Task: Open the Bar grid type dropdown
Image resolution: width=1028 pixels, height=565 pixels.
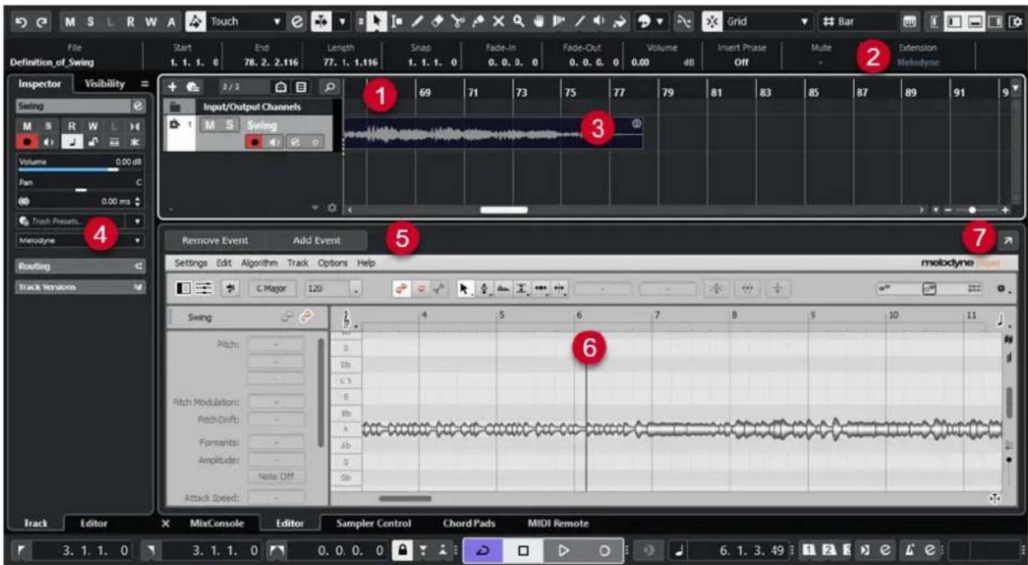Action: point(857,21)
